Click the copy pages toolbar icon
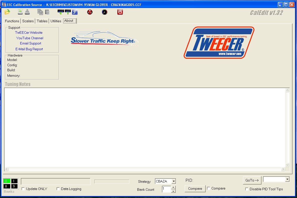The height and width of the screenshot is (198, 297). [40, 12]
